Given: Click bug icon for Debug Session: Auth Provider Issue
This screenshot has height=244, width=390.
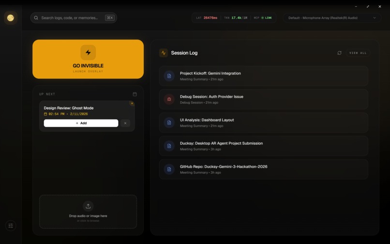Looking at the screenshot, I should click(169, 99).
